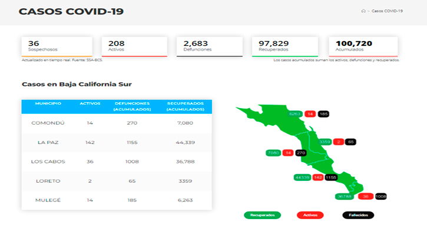Click active count 14 in Comondú table row

pos(90,123)
